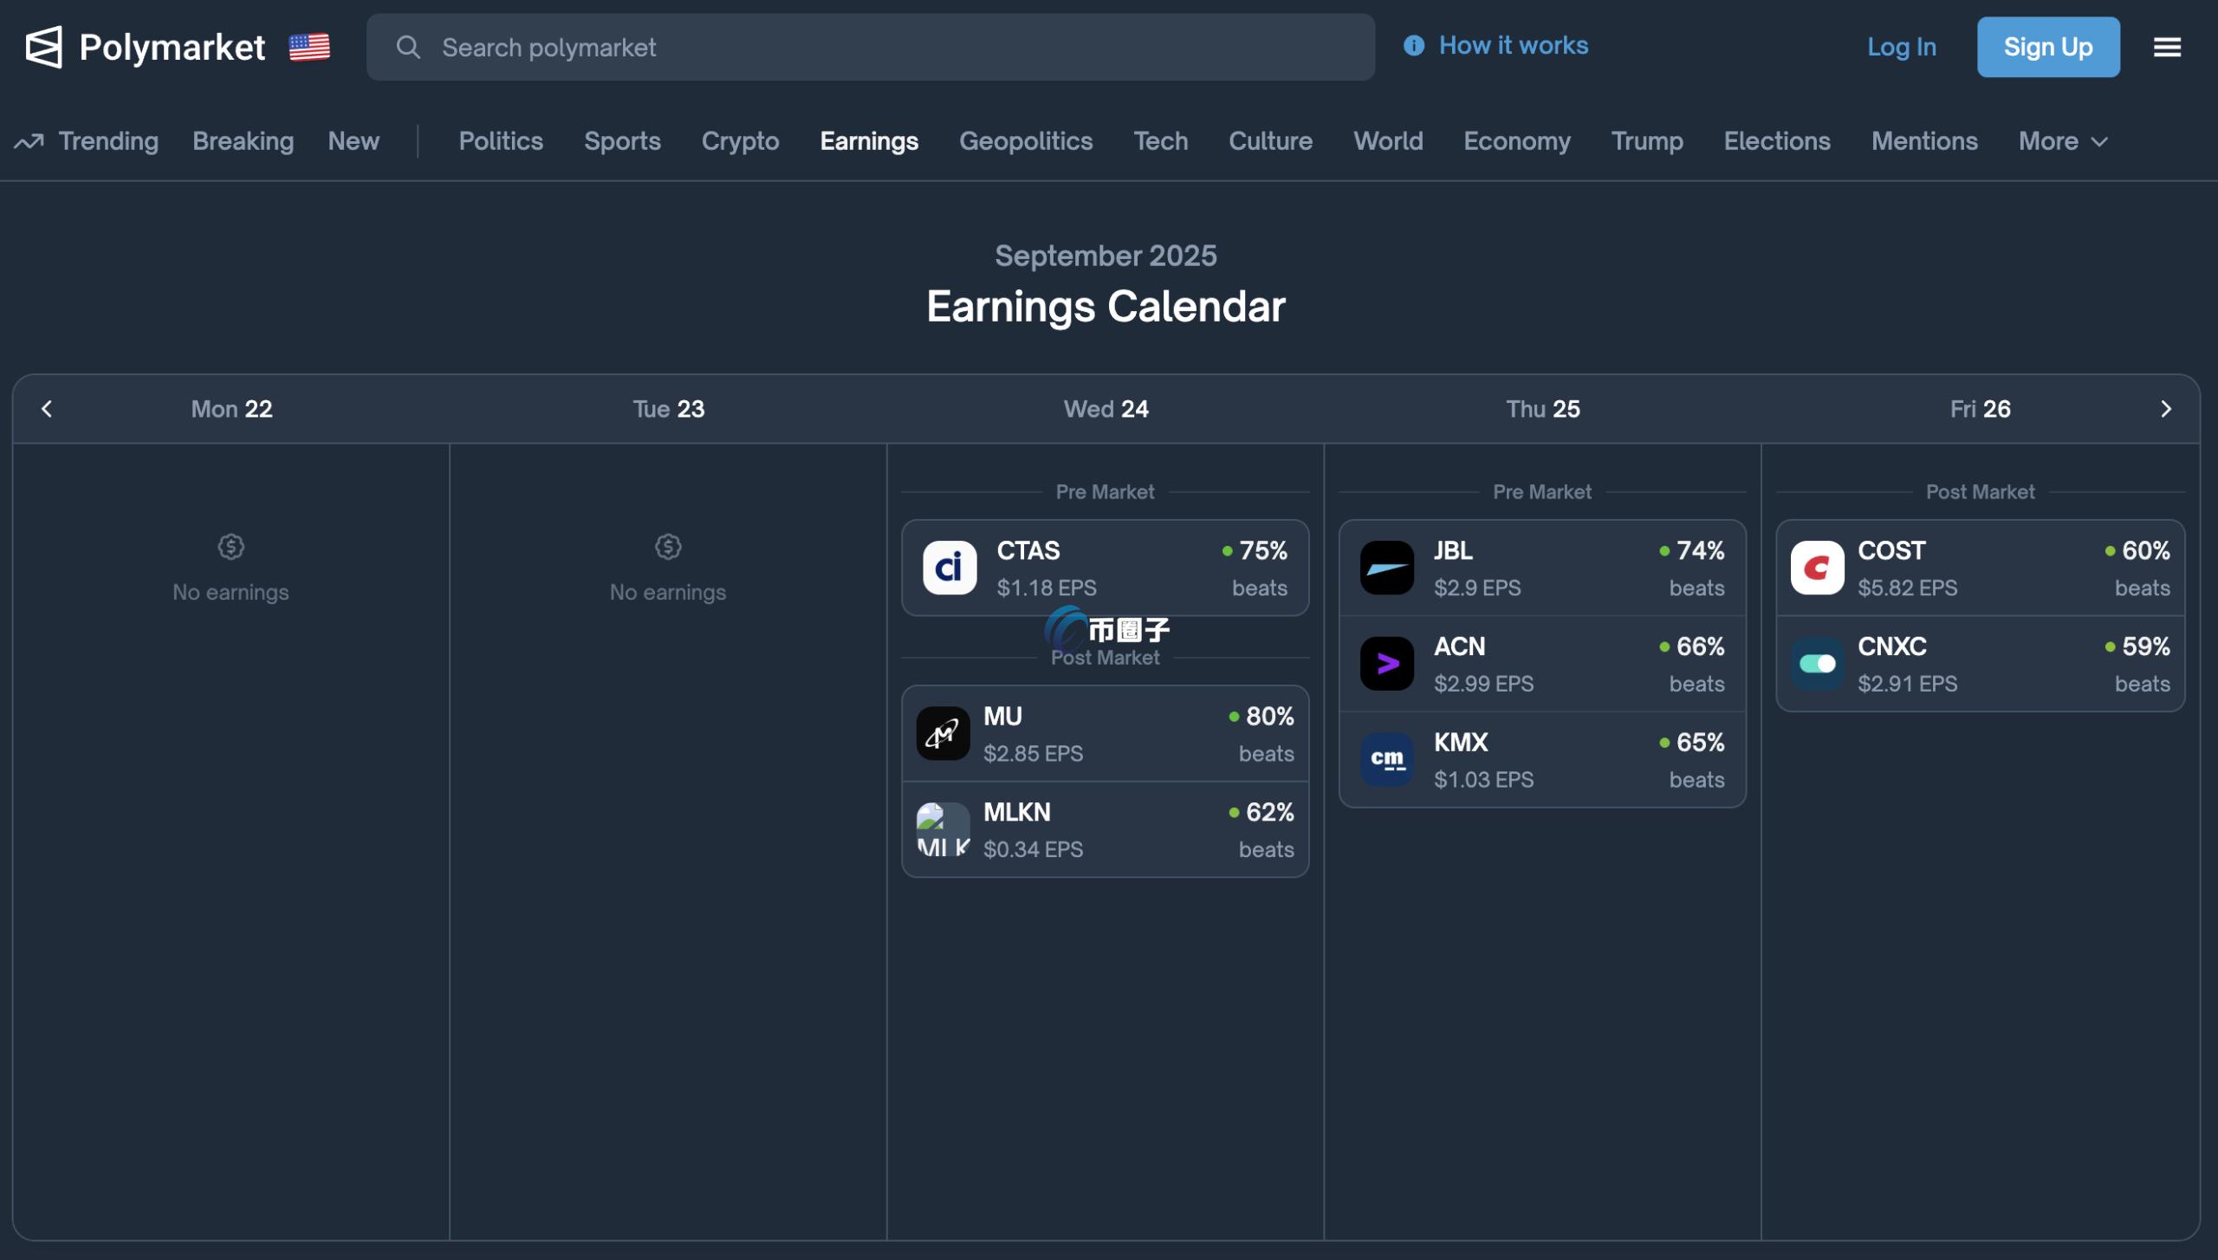This screenshot has width=2218, height=1260.
Task: Open the How it works link
Action: pos(1512,45)
